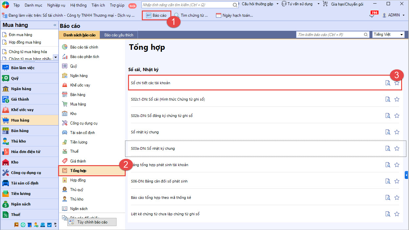The width and height of the screenshot is (409, 230).
Task: Toggle favorite star for S02b-DN report
Action: point(397,116)
